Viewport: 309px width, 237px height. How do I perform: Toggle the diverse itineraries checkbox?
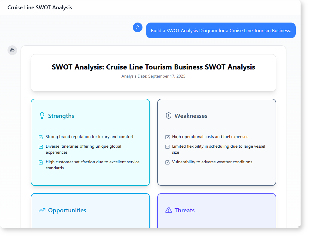point(41,147)
